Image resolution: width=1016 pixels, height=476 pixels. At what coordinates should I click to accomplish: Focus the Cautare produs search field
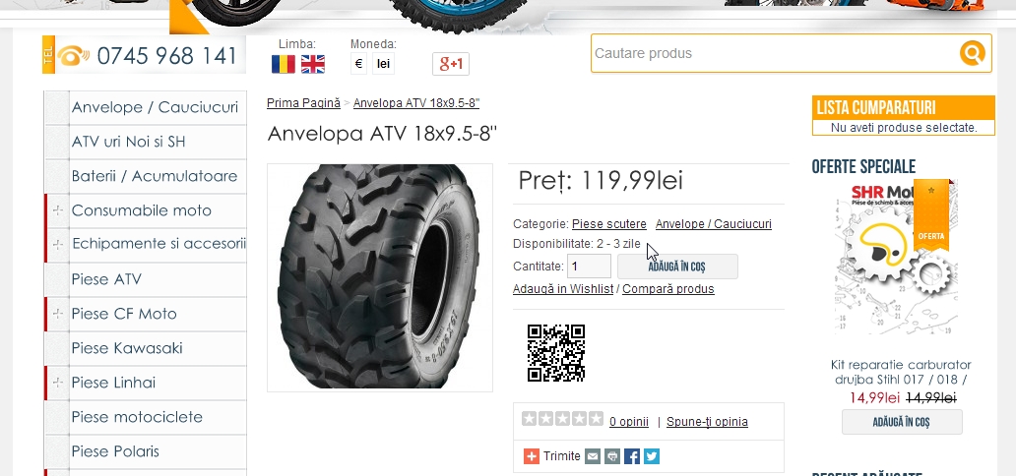[x=775, y=53]
